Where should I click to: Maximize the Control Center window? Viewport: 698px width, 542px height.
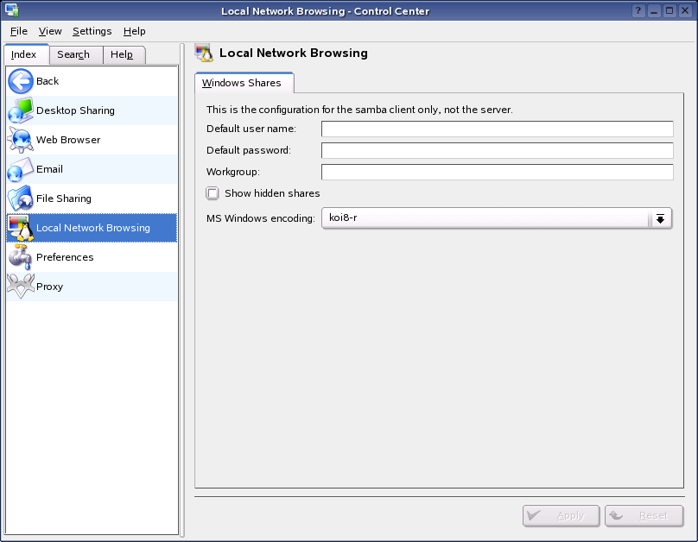[x=669, y=10]
